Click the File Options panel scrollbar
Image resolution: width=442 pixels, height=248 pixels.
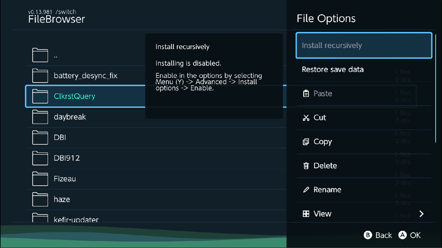click(436, 88)
